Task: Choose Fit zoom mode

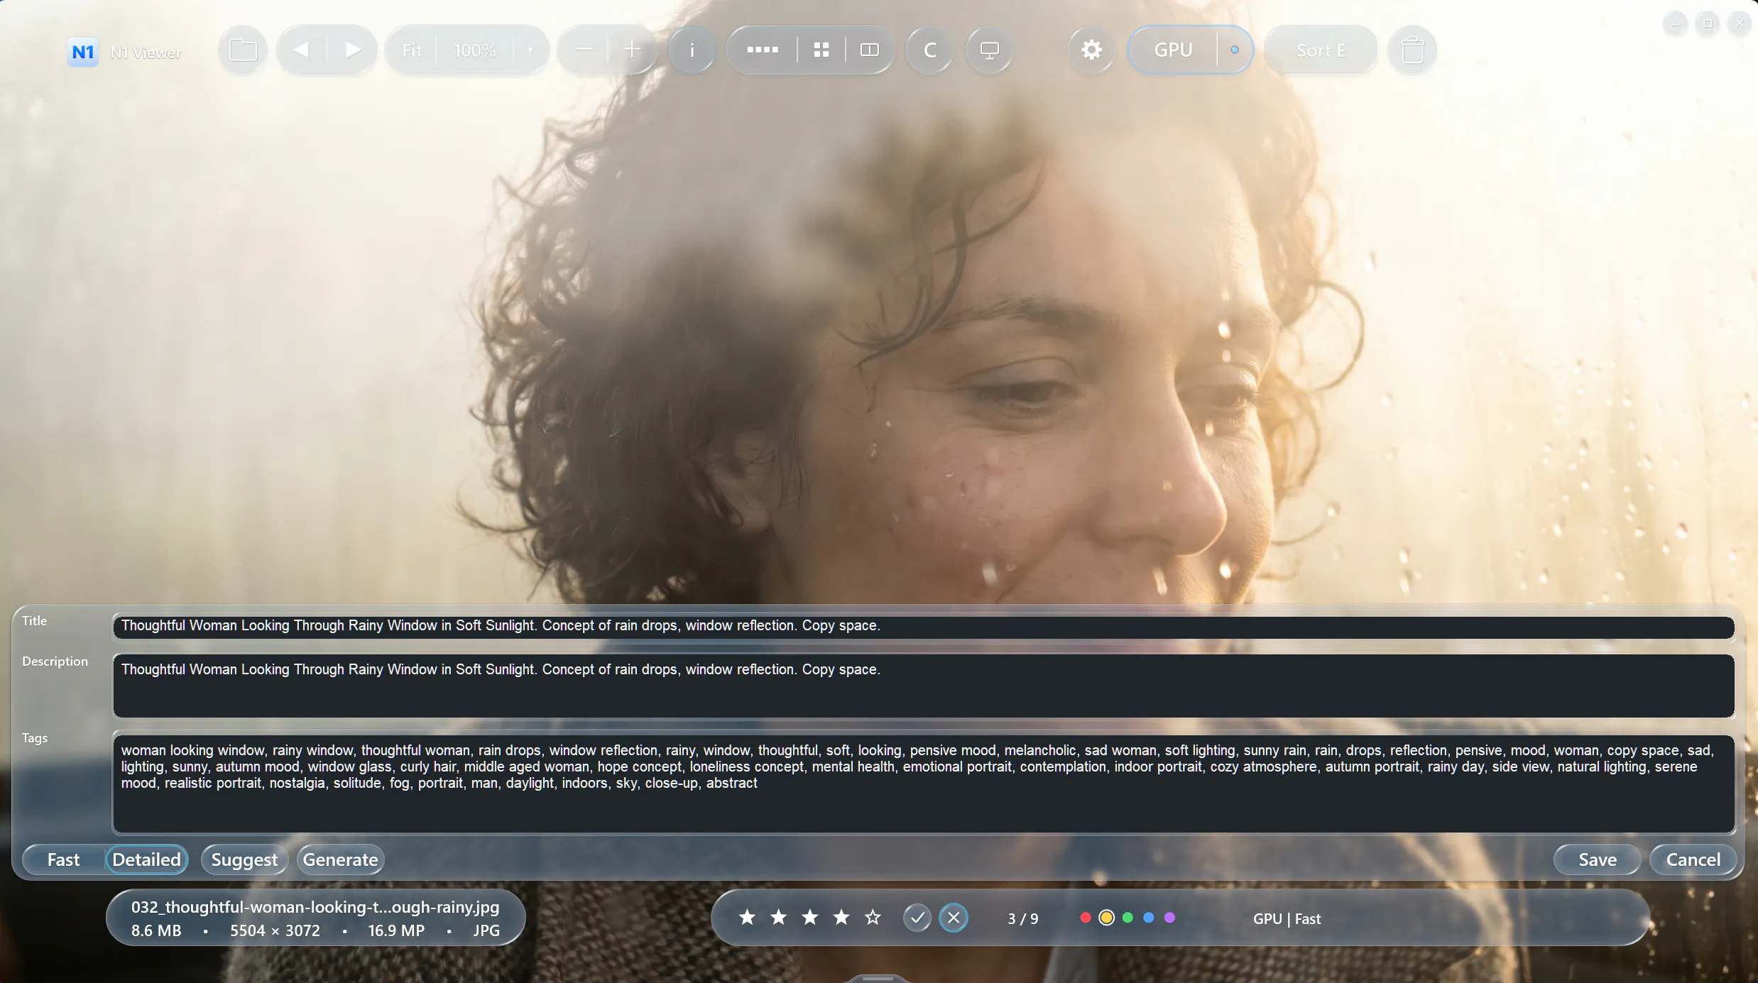Action: [412, 50]
